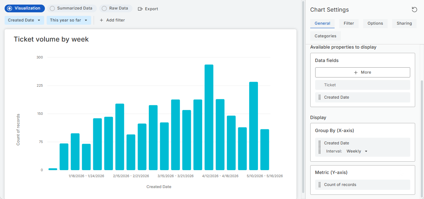This screenshot has width=424, height=199.
Task: Click the x-axis label 3/15/2026 - 3/21/2026
Action: coord(176,176)
